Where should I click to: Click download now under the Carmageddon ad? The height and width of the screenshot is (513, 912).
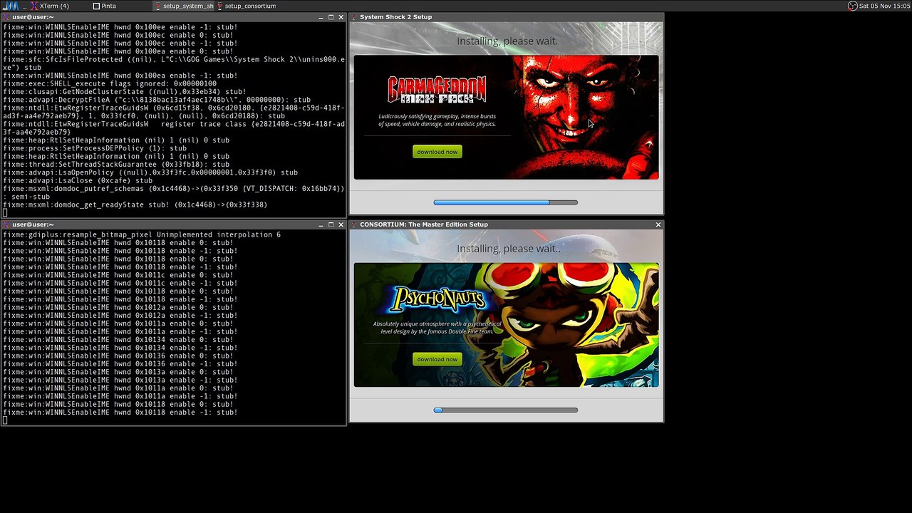tap(437, 152)
